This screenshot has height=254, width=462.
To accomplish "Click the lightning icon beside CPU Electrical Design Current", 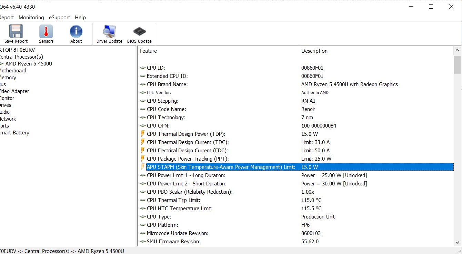I will click(x=143, y=150).
